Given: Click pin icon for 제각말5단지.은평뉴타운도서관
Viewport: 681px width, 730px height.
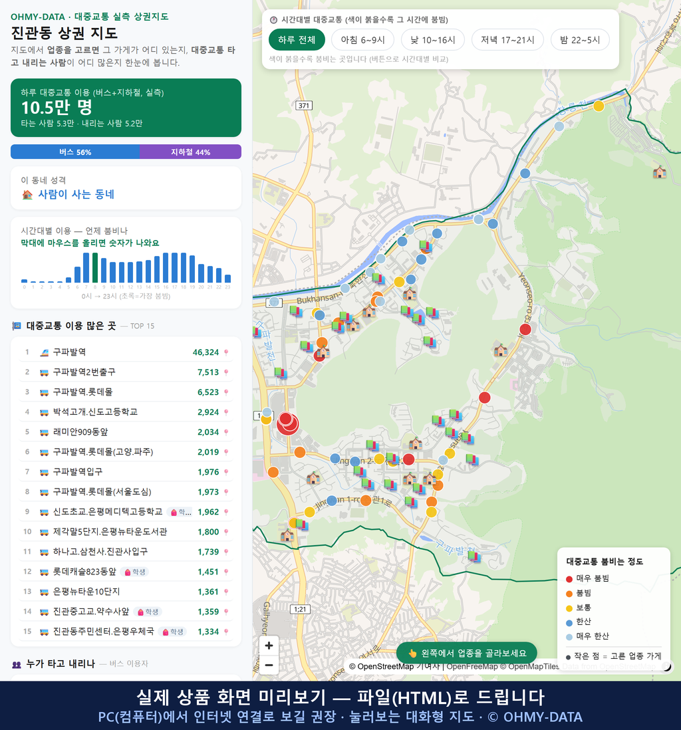Looking at the screenshot, I should pos(226,532).
